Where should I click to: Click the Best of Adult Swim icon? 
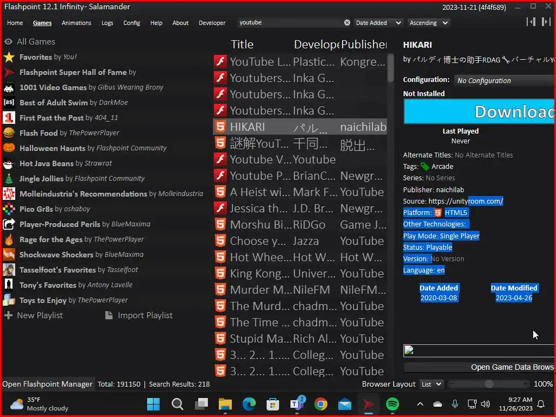click(x=9, y=103)
